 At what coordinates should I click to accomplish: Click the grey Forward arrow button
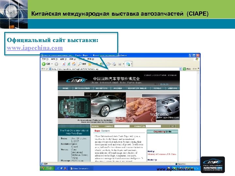point(56,64)
